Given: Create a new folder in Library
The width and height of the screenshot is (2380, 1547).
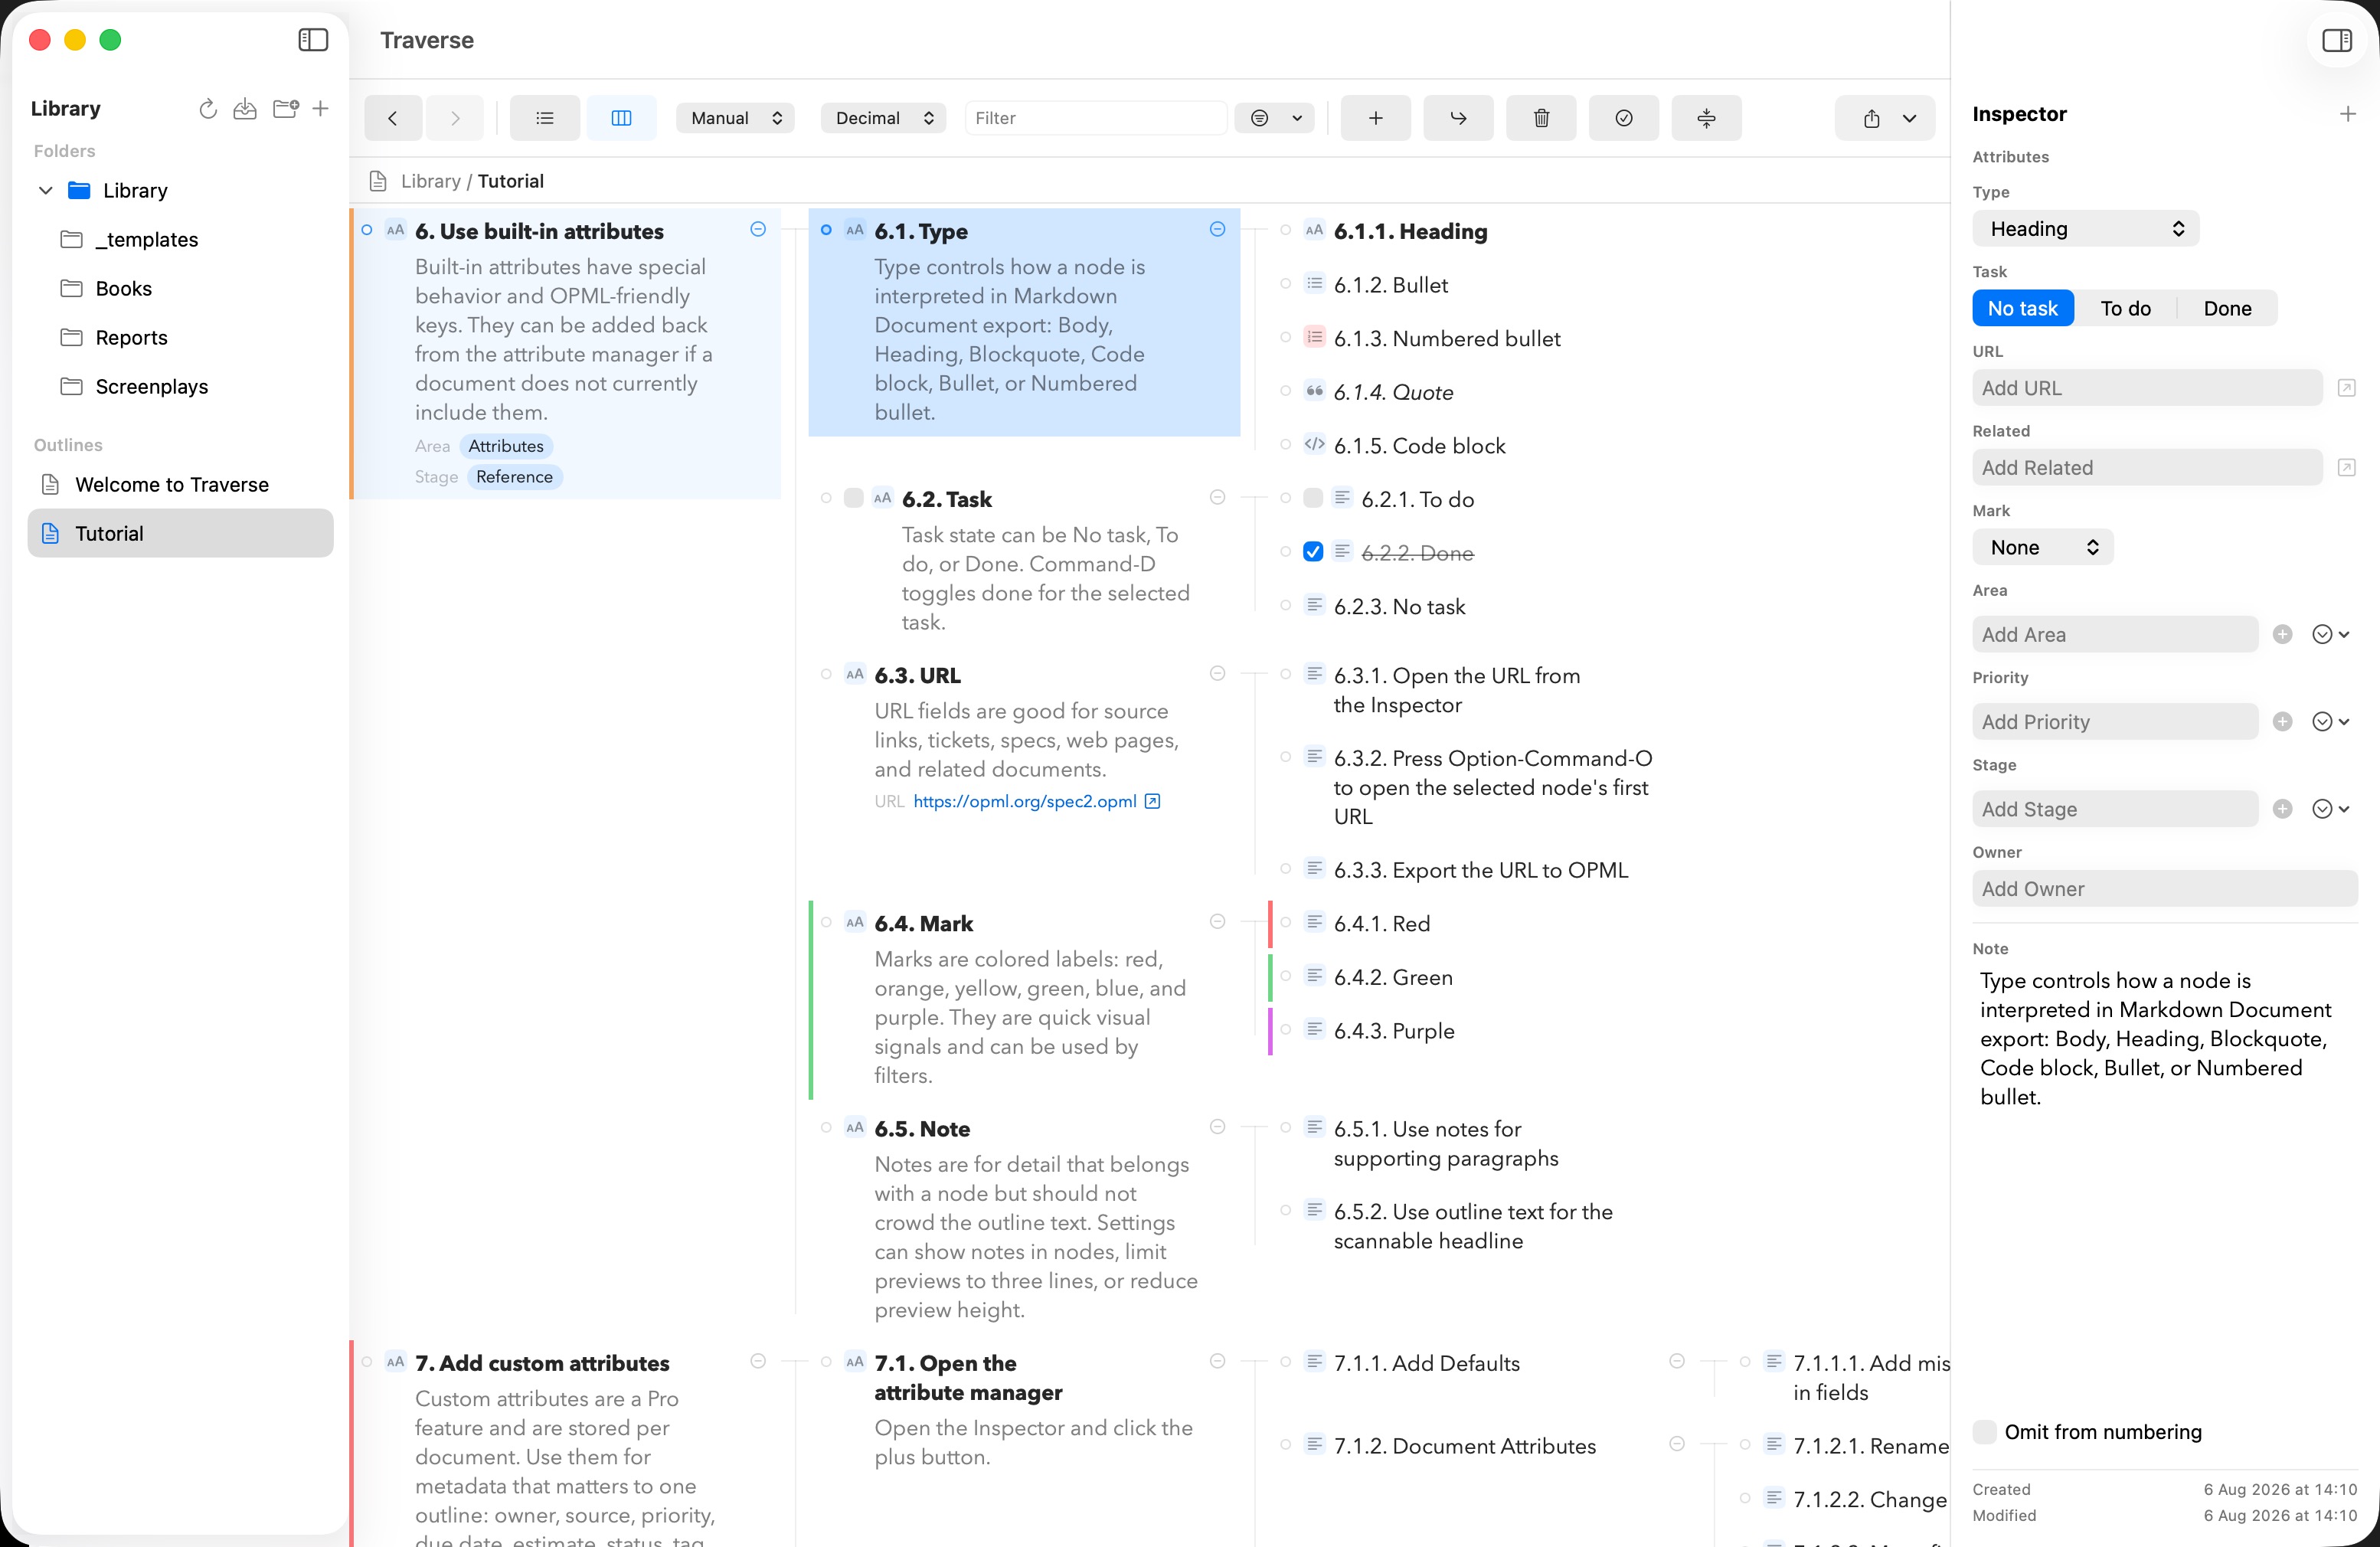Looking at the screenshot, I should point(286,109).
